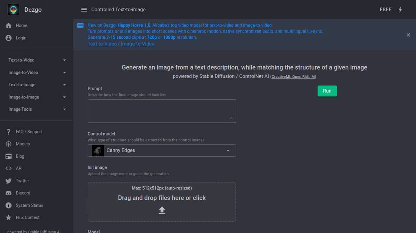Select Text-to-Video in sidebar

[21, 60]
